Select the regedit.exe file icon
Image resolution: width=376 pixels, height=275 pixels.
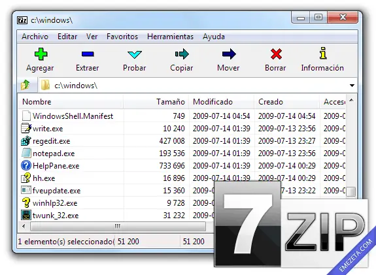(26, 140)
